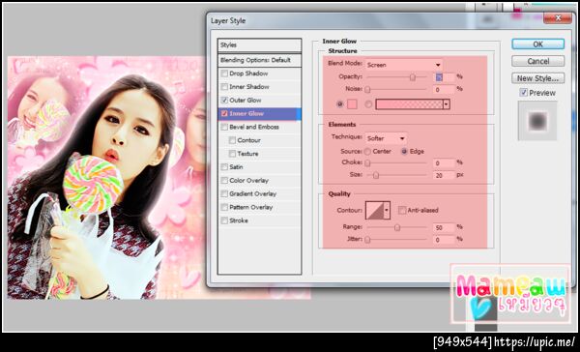This screenshot has height=352, width=580.
Task: Click the Opacity slider handle
Action: (413, 77)
